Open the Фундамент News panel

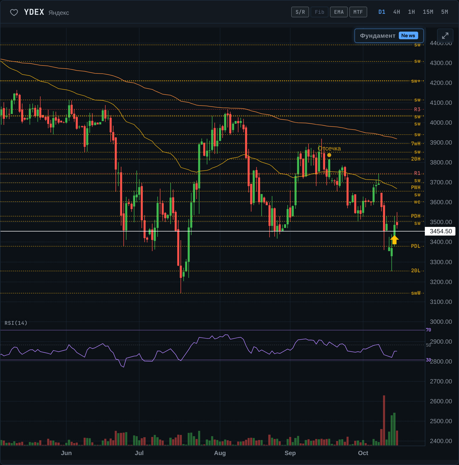pos(389,36)
